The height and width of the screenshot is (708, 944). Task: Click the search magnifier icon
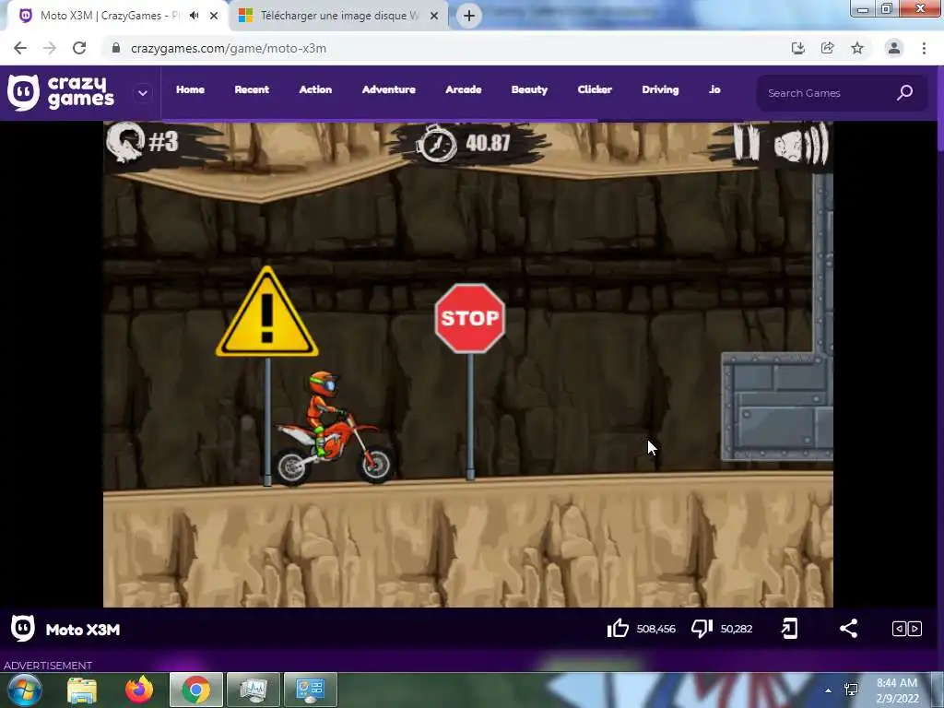tap(905, 93)
